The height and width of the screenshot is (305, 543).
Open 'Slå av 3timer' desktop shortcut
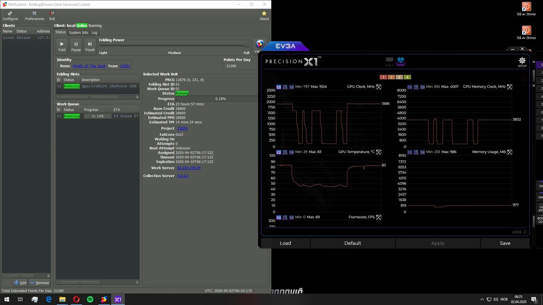pyautogui.click(x=526, y=9)
